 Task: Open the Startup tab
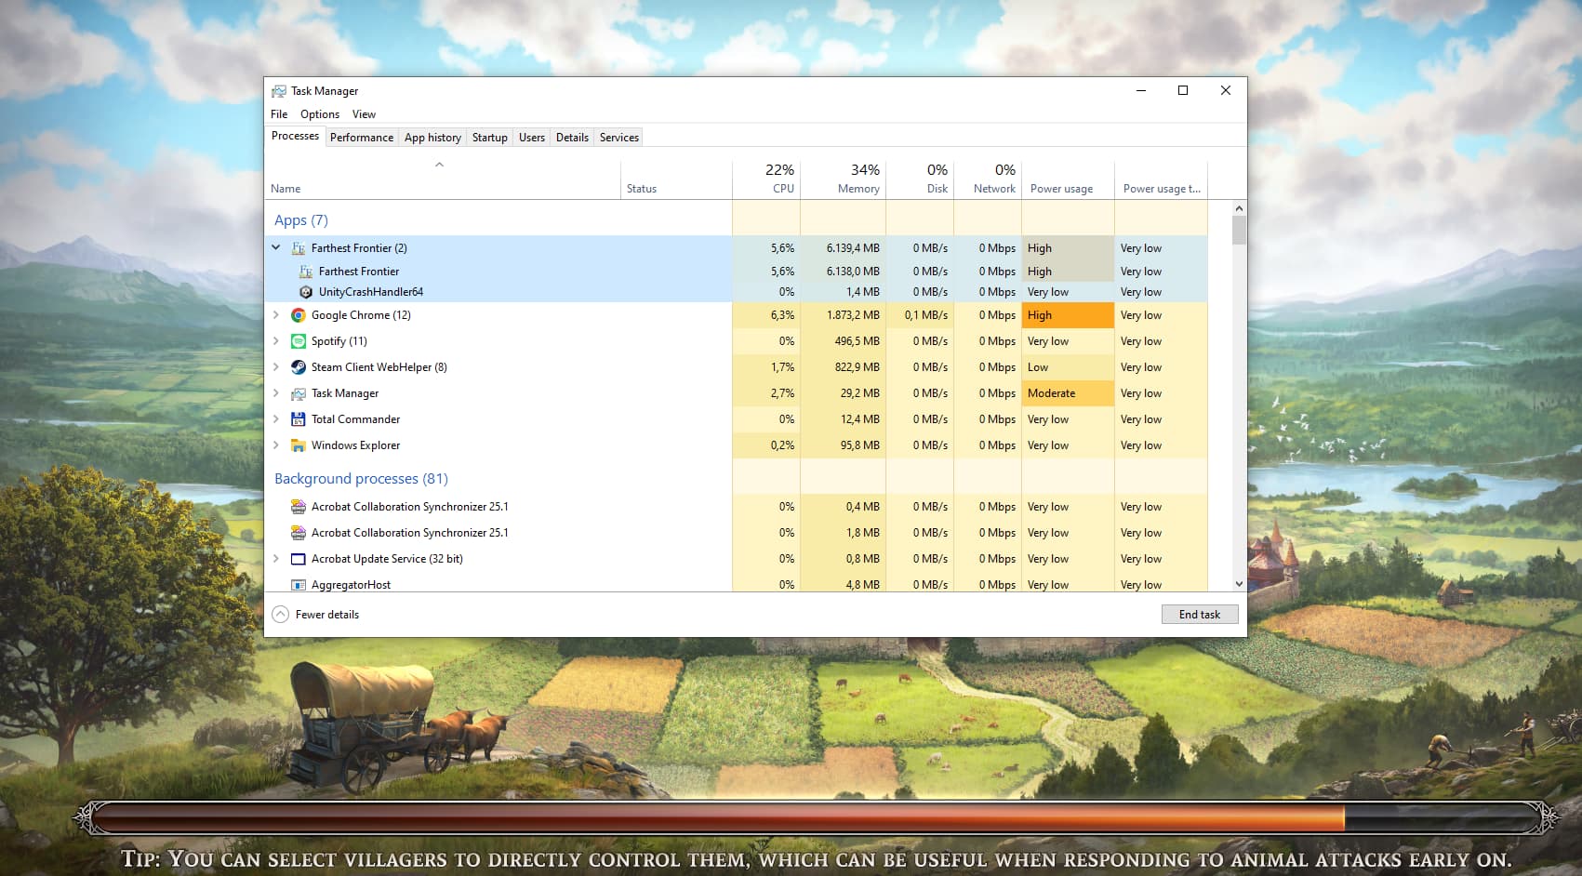489,138
